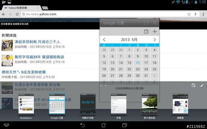This screenshot has width=207, height=129.
Task: Open the battery status icon
Action: point(196,2)
